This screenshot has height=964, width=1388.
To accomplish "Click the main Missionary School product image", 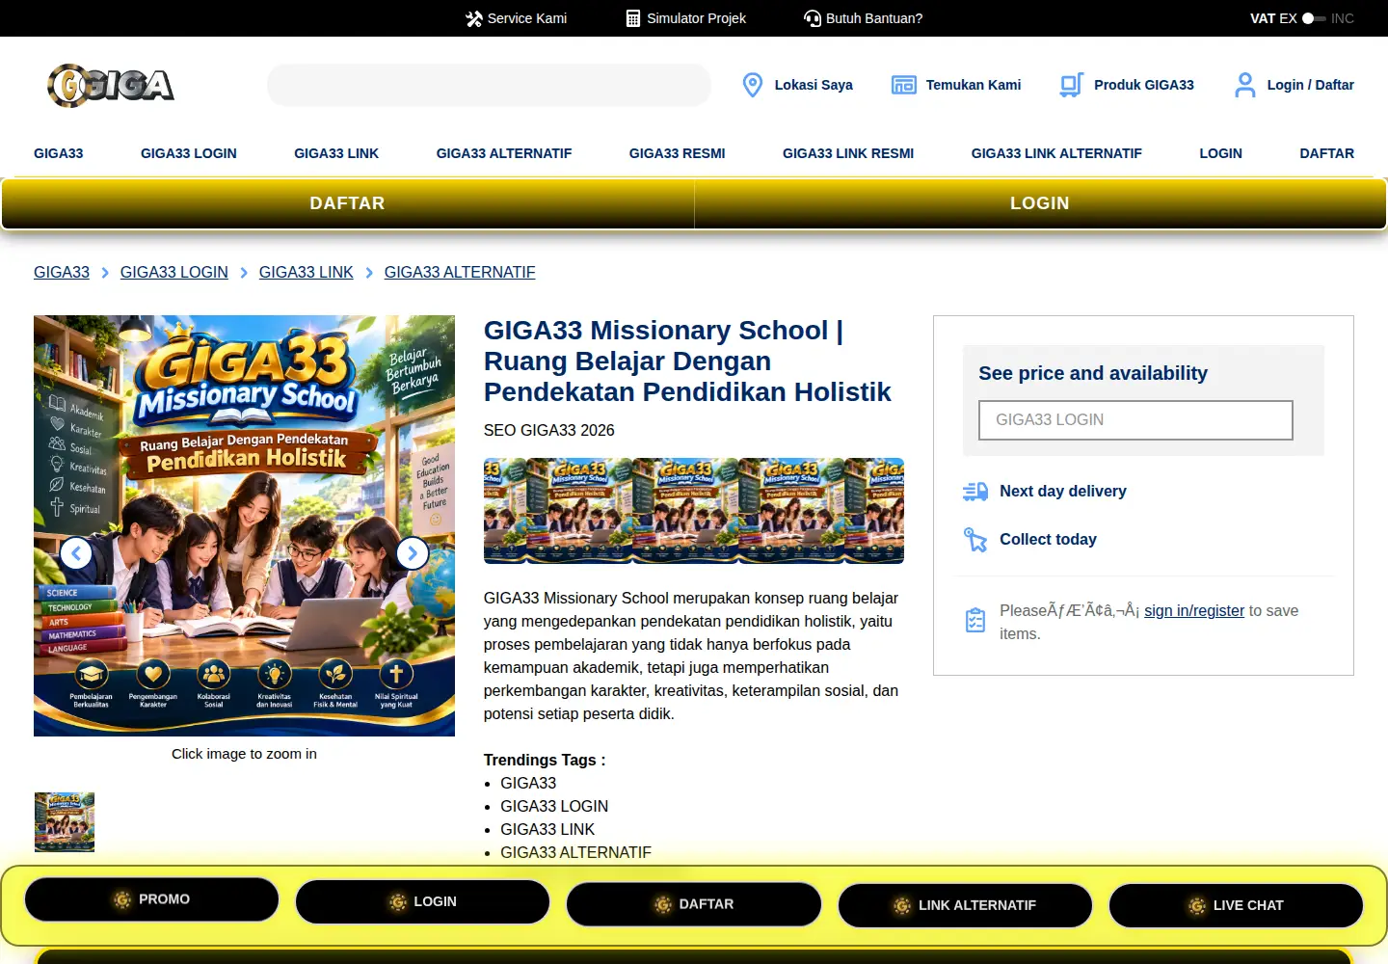I will click(244, 525).
